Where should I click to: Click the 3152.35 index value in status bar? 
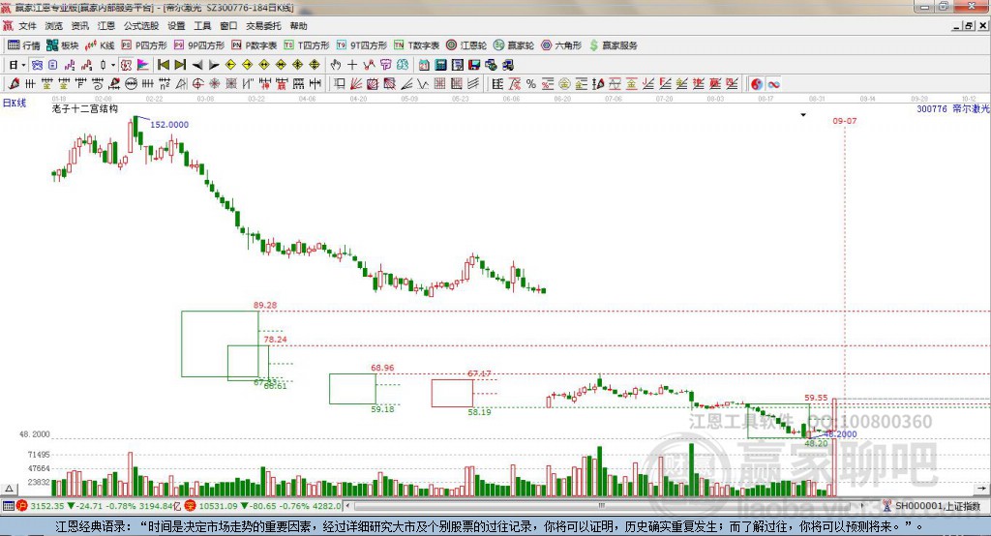(47, 506)
